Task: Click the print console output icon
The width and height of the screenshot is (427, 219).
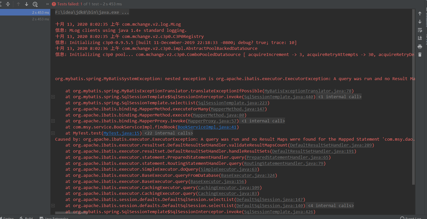Action: [420, 47]
